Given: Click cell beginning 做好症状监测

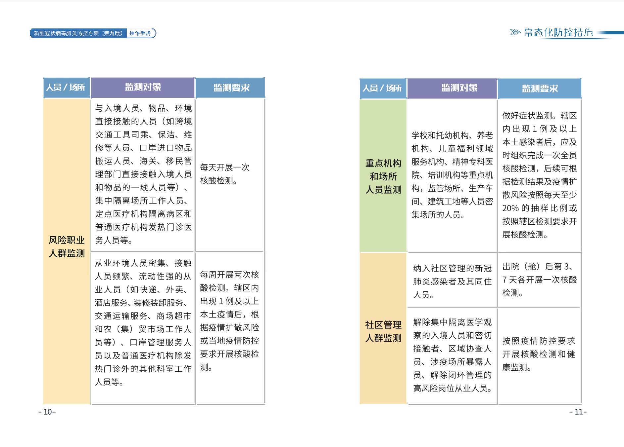Looking at the screenshot, I should click(x=540, y=175).
